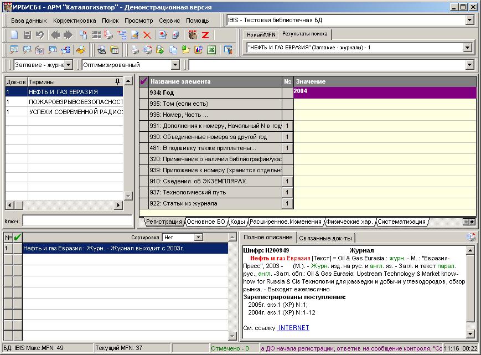Click the scroll down arrow of the description panel
Screen dimensions: 481x355
pos(470,333)
